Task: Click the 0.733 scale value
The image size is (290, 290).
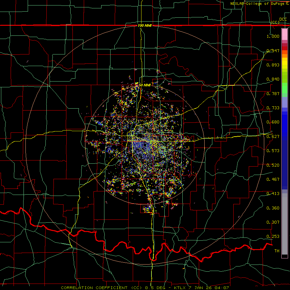Action: (x=273, y=108)
